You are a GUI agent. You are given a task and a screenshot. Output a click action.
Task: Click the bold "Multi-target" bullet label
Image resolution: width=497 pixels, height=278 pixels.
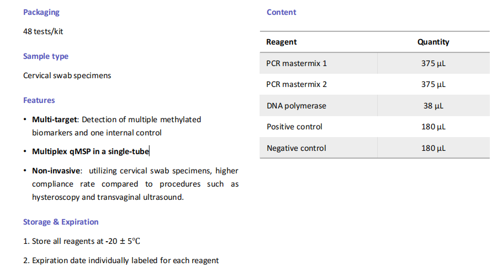click(x=55, y=119)
